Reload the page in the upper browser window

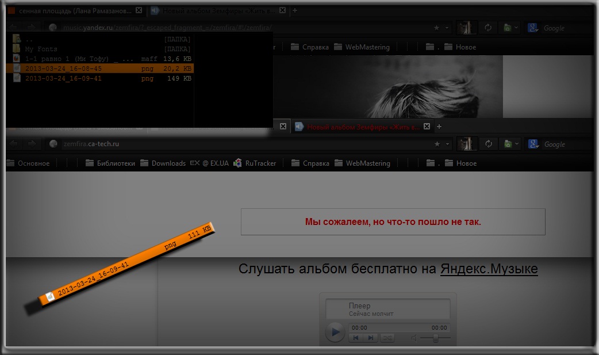pyautogui.click(x=488, y=28)
